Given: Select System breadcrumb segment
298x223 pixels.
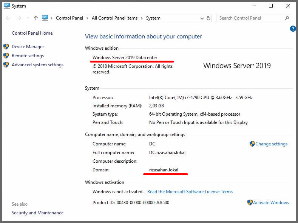Looking at the screenshot, I should [153, 18].
